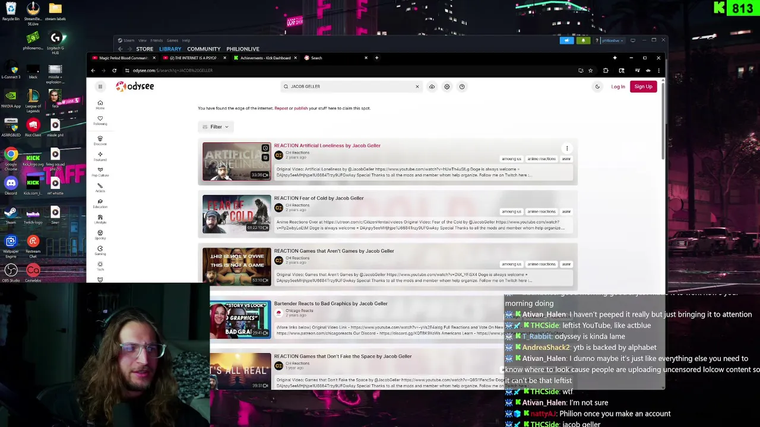760x427 pixels.
Task: Open OBS Studio desktop shortcut
Action: point(11,274)
